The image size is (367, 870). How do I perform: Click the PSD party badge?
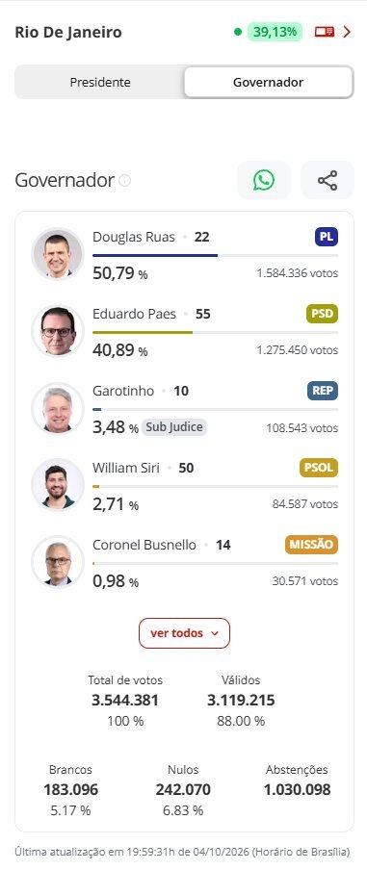point(322,314)
